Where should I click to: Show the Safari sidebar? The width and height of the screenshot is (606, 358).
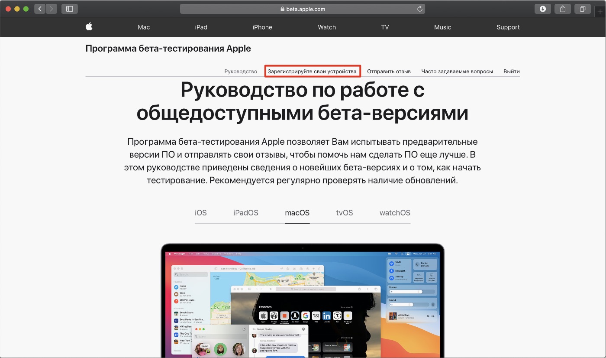pos(70,9)
